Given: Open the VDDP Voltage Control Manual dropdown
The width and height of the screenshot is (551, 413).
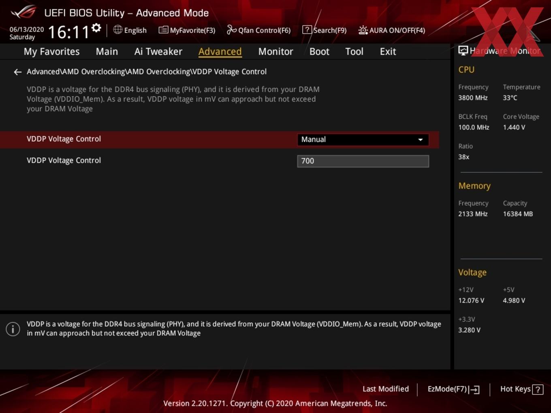Looking at the screenshot, I should pos(363,140).
